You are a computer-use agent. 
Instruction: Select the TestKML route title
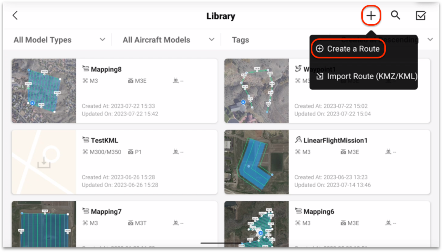105,140
